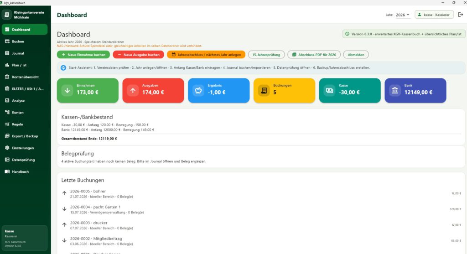Click the logout icon at top right
Image resolution: width=467 pixels, height=254 pixels.
point(460,15)
